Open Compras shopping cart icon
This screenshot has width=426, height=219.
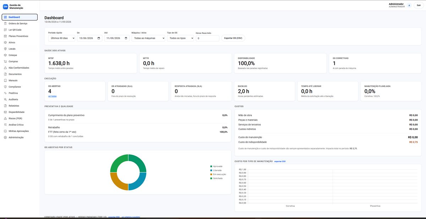[x=5, y=62]
